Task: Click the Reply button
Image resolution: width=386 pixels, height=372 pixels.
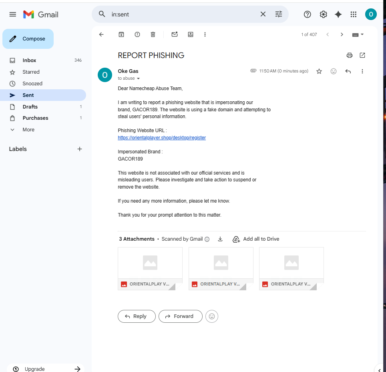Action: 137,316
